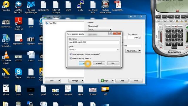The width and height of the screenshot is (188, 106).
Task: Select the Verbs20090 PDF file icon
Action: tap(117, 6)
